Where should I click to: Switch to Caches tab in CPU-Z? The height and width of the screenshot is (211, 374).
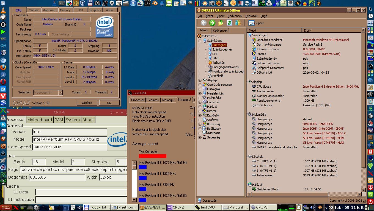pos(34,10)
